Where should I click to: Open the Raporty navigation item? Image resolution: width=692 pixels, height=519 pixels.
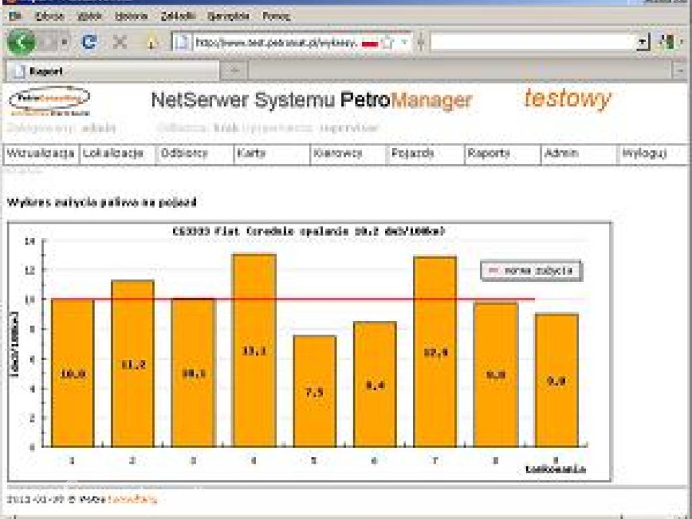tap(502, 153)
